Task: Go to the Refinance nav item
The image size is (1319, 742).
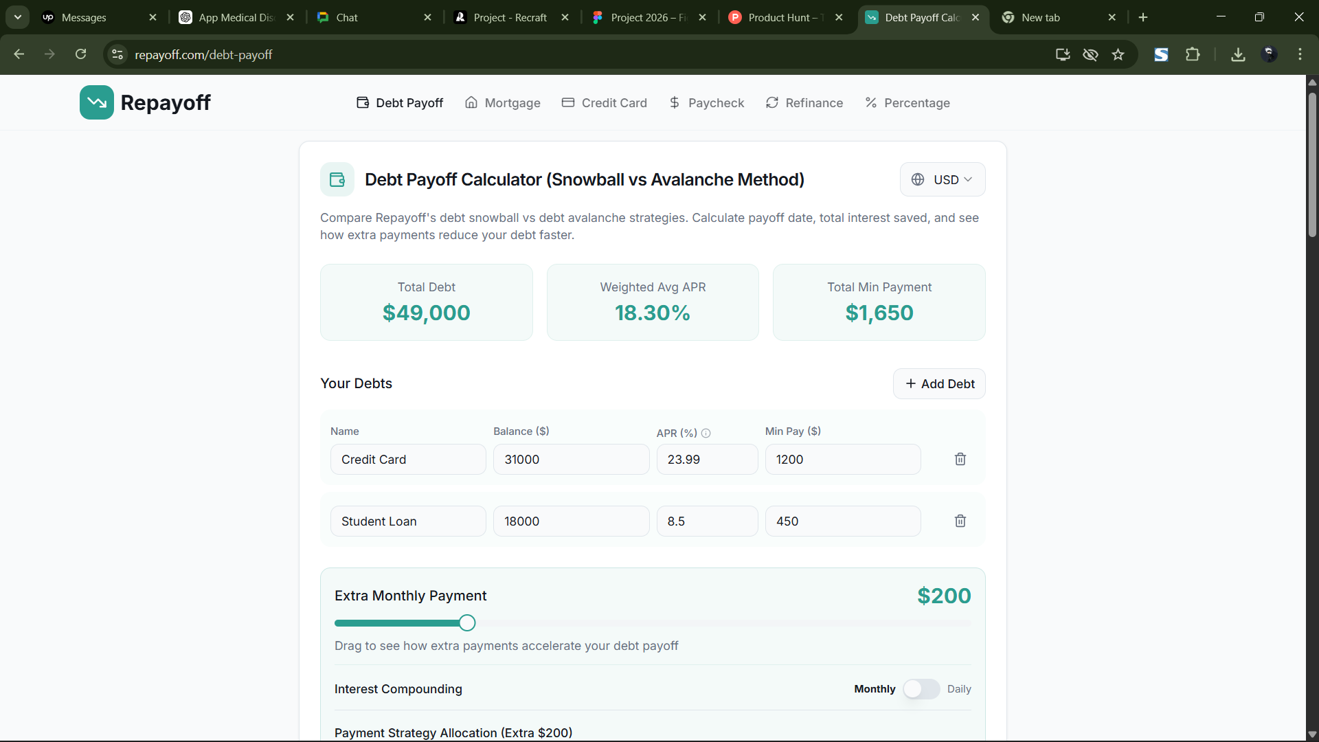Action: click(x=804, y=102)
